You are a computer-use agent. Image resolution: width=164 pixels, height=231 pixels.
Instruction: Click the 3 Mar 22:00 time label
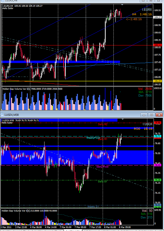point(21,227)
